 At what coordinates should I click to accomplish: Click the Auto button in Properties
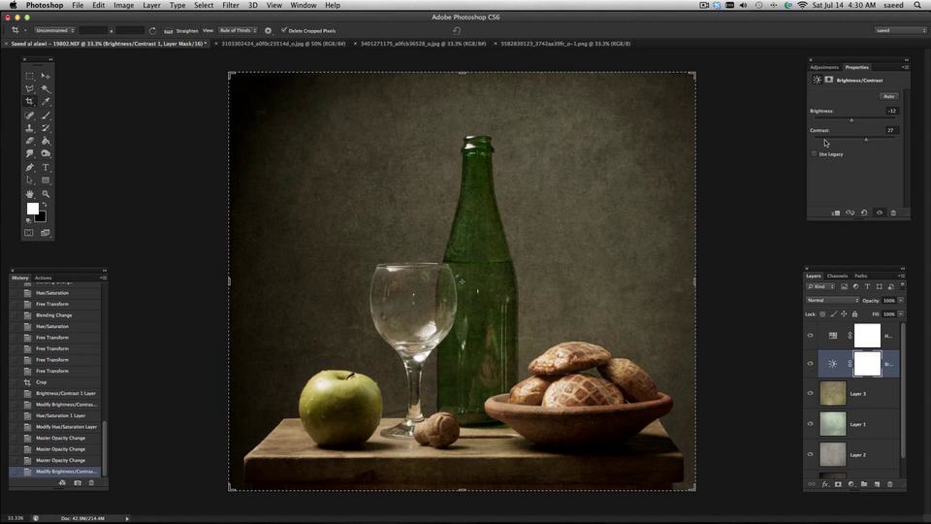coord(889,96)
